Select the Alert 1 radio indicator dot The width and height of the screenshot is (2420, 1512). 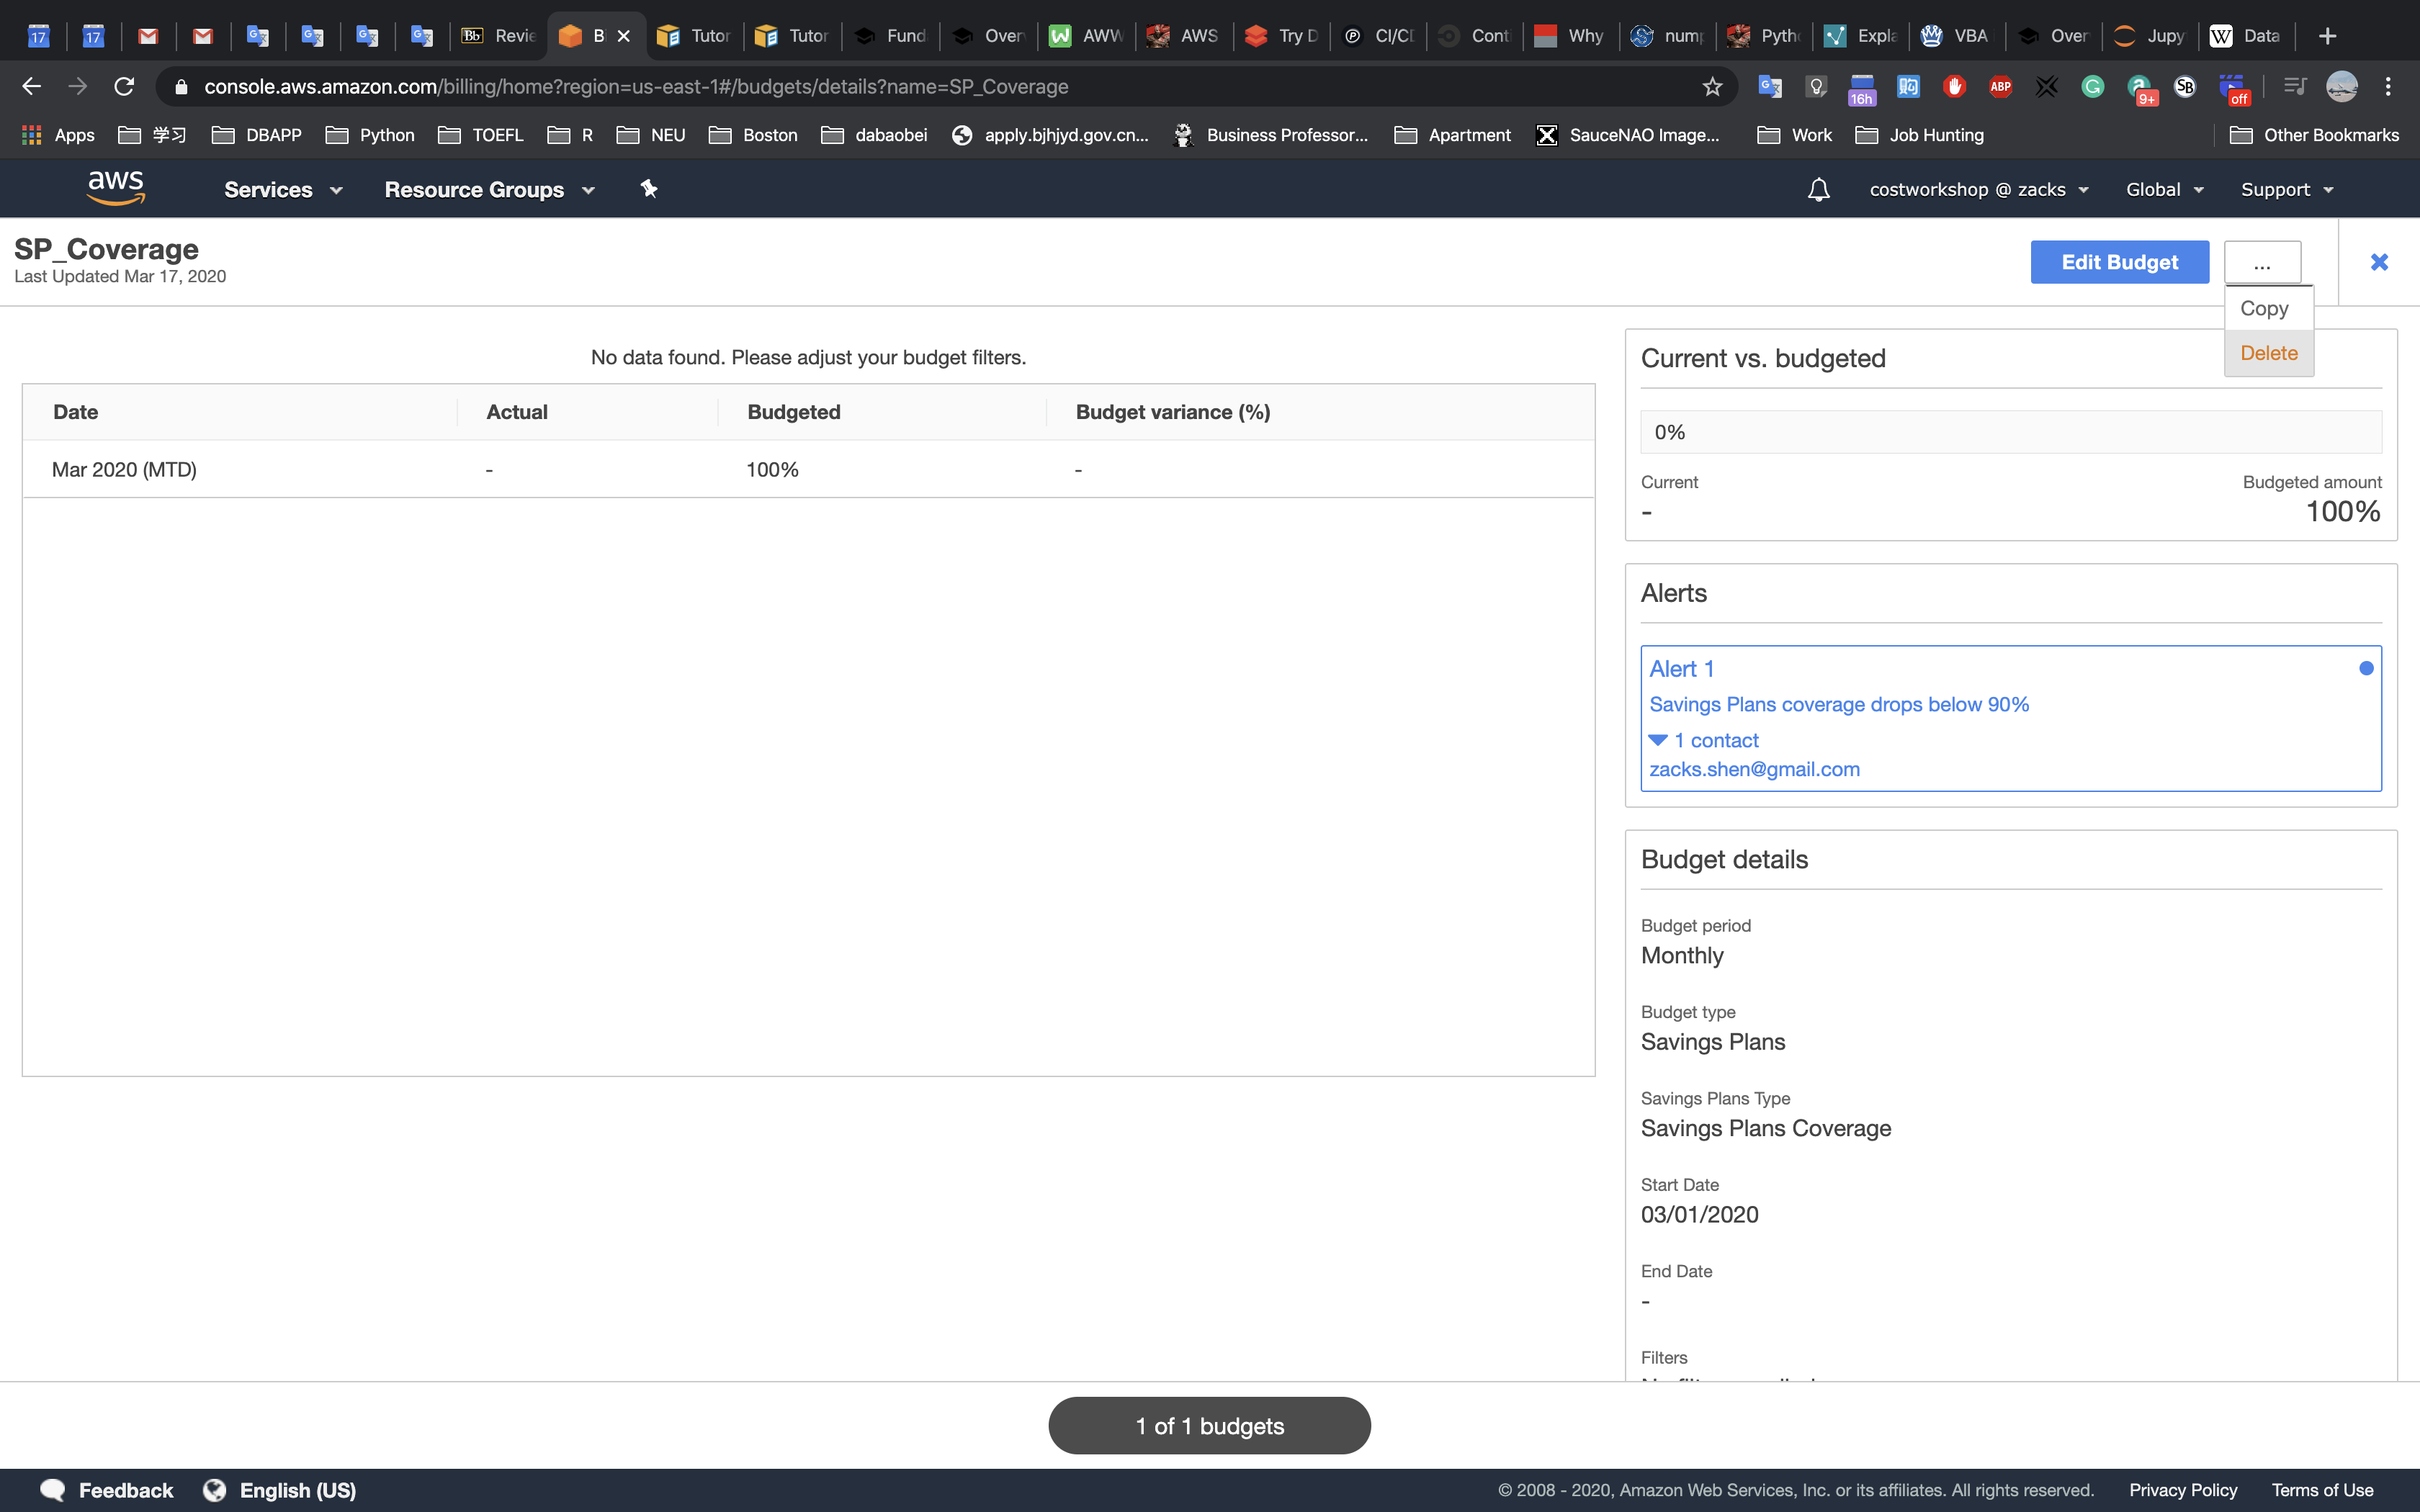click(x=2365, y=668)
